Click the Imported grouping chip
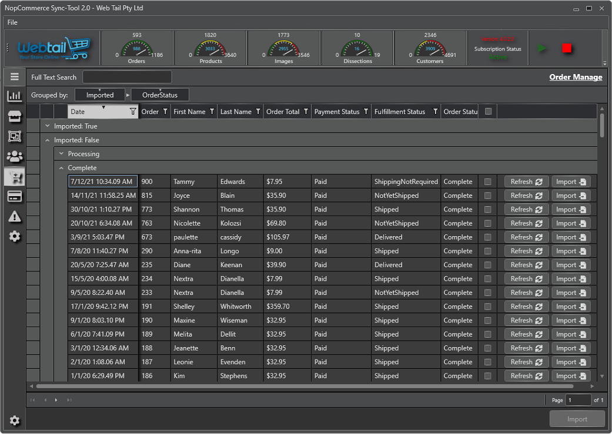612x434 pixels. point(100,95)
